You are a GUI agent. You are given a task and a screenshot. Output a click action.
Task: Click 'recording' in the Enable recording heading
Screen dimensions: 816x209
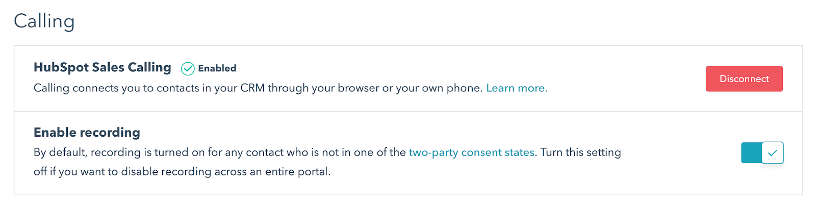point(109,133)
